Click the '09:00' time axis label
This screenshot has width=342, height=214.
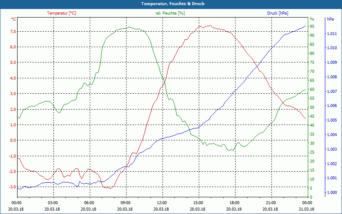point(126,202)
